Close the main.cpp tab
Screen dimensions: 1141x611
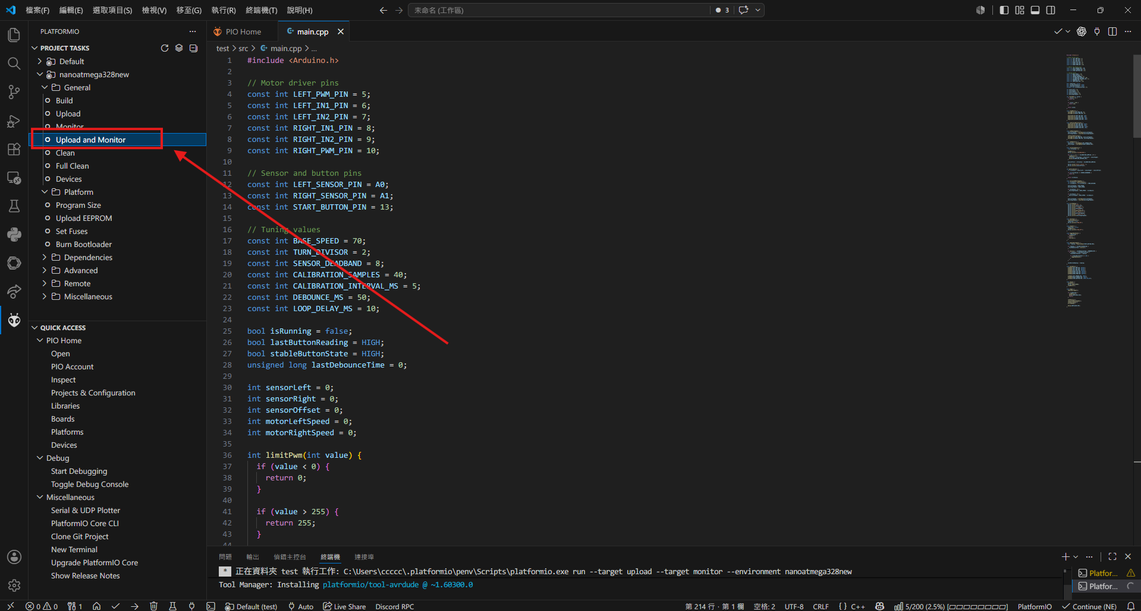point(341,31)
